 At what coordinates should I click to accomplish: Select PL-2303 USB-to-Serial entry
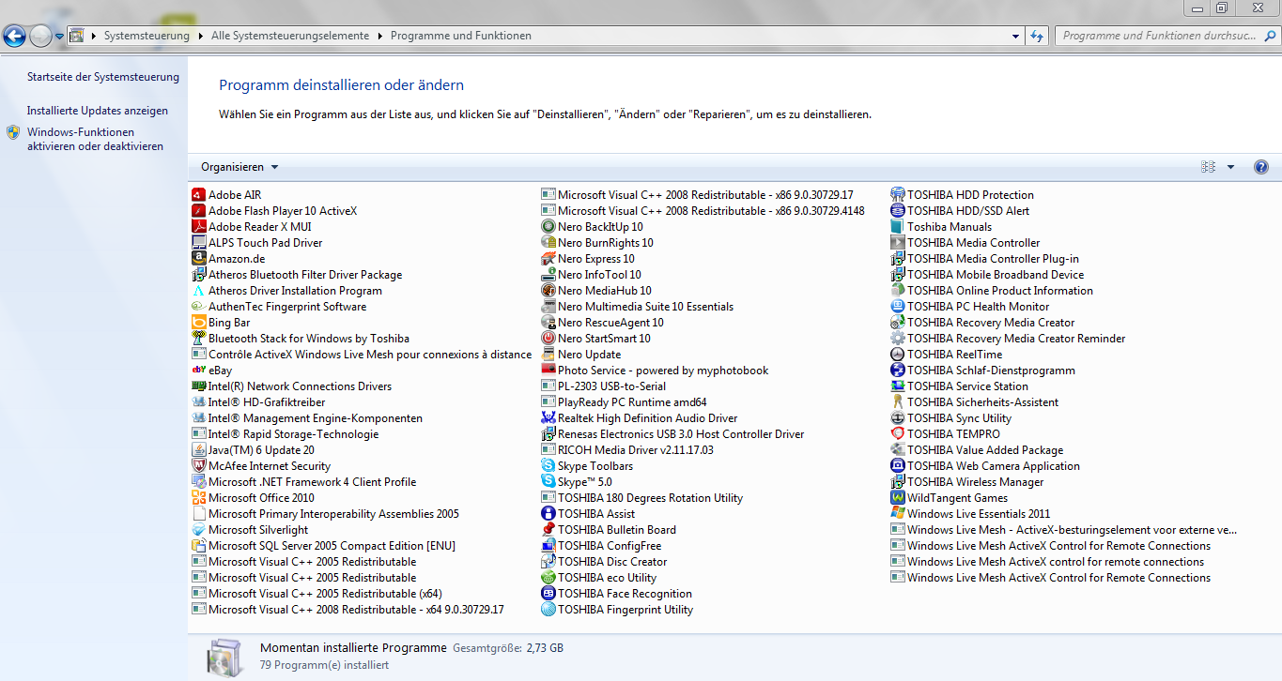[604, 386]
